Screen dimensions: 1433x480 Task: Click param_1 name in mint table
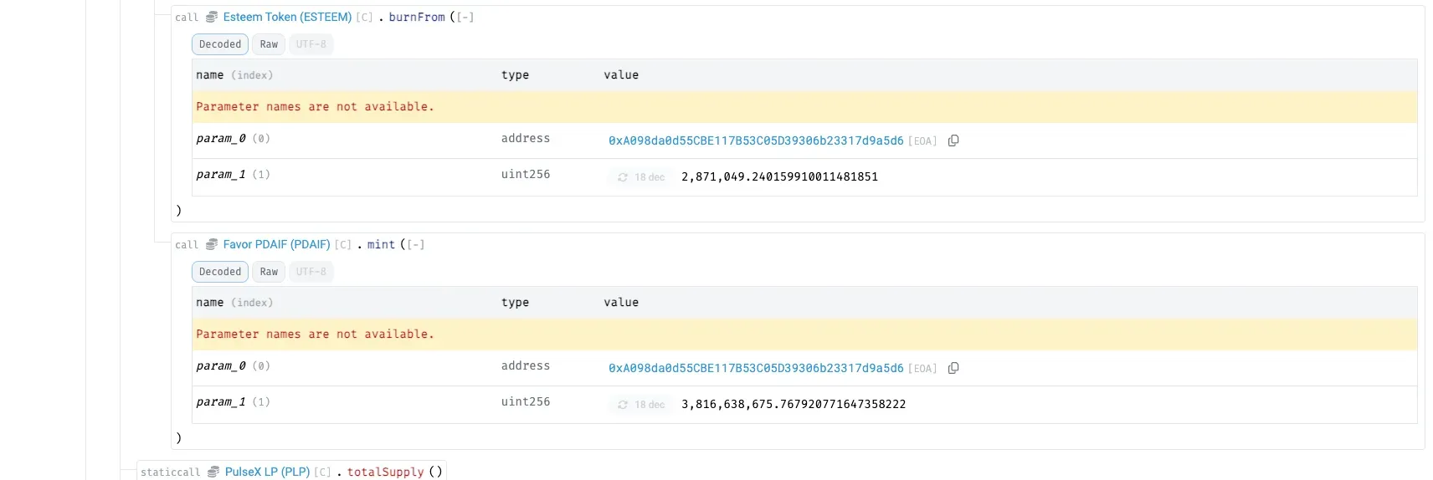[x=221, y=401]
